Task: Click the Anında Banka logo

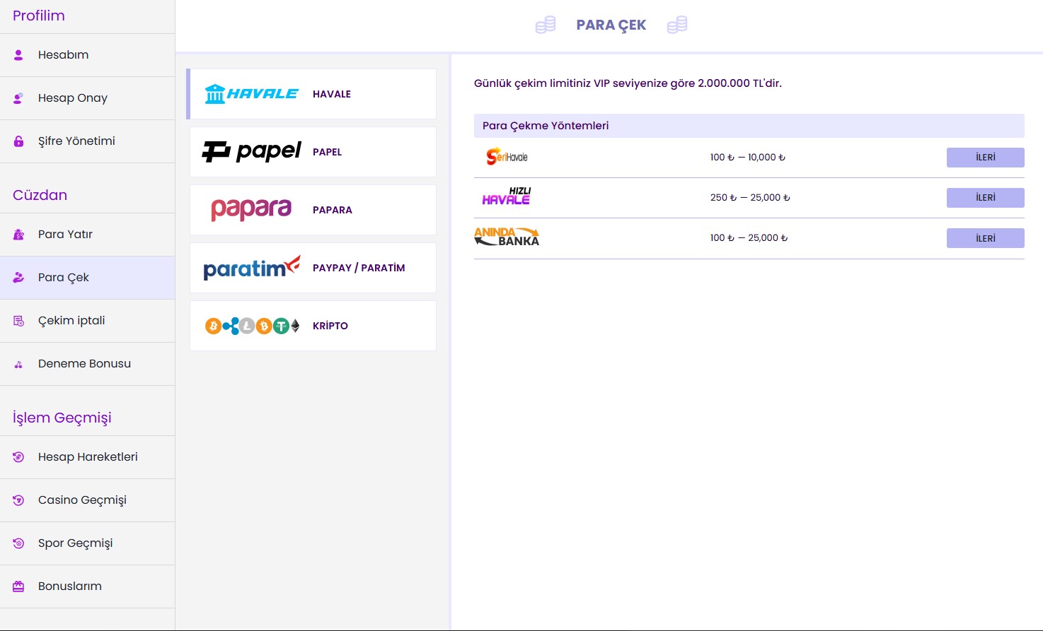Action: (507, 237)
